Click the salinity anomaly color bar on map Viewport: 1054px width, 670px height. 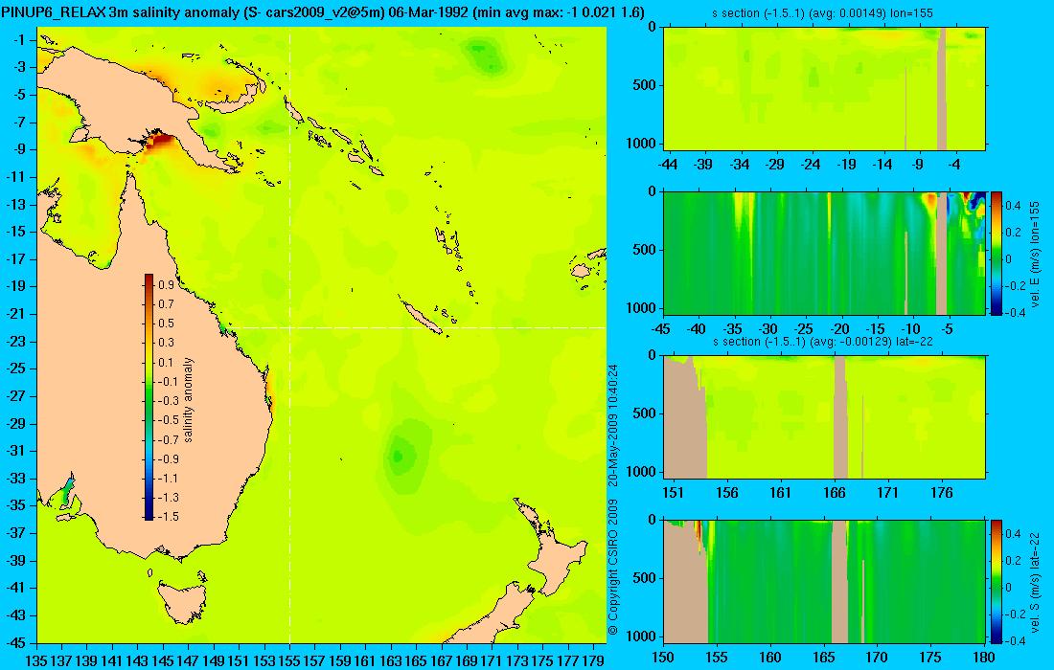click(149, 397)
